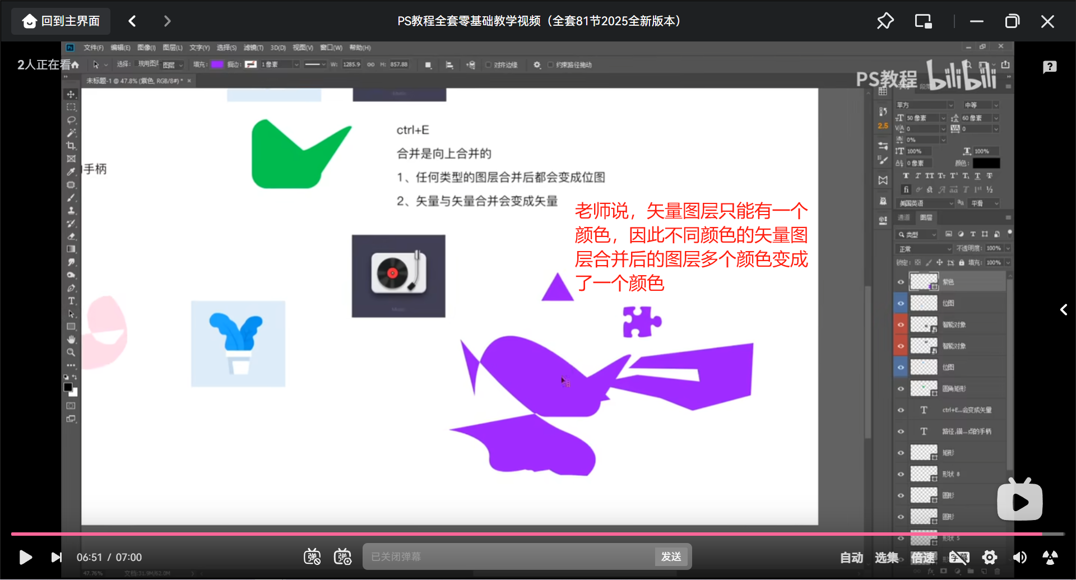The width and height of the screenshot is (1076, 580).
Task: Close the 未标题-1 document tab
Action: click(189, 81)
